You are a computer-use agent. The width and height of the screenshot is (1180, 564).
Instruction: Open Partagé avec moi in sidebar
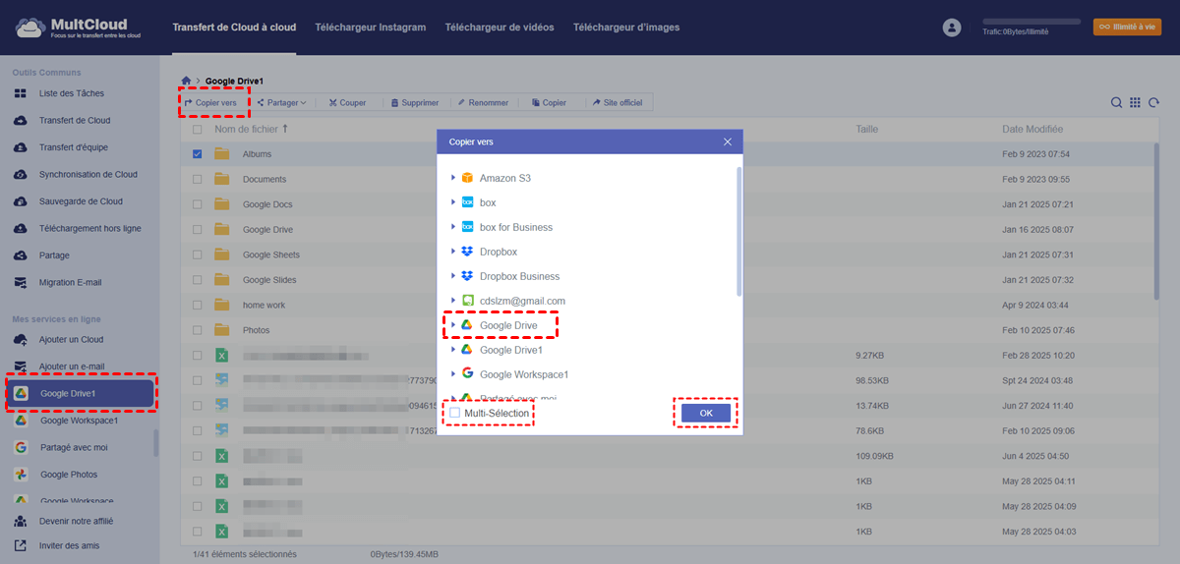tap(74, 447)
